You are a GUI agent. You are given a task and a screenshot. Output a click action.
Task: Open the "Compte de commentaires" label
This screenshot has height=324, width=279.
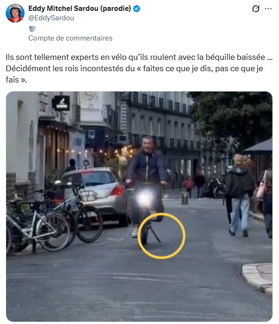click(70, 38)
